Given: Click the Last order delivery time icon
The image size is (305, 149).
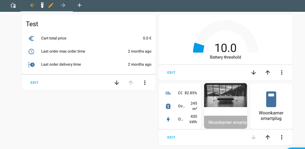Looking at the screenshot, I should [31, 64].
